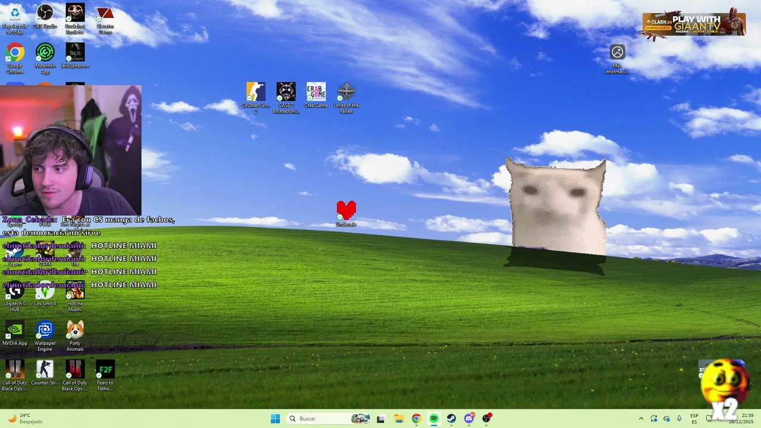The height and width of the screenshot is (428, 761).
Task: Select the Buckshot Roulette desktop icon
Action: coord(75,19)
